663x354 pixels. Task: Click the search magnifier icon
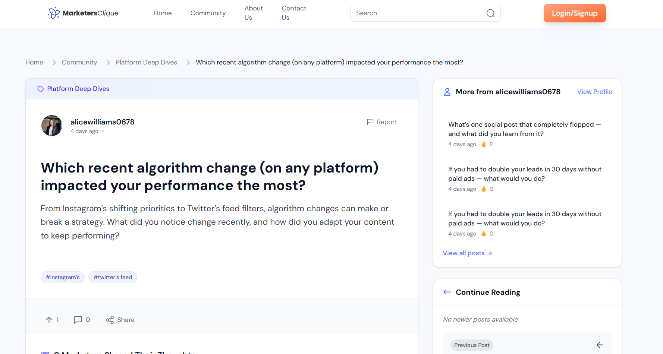490,13
